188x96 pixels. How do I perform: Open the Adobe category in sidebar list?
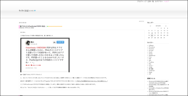coord(151,54)
